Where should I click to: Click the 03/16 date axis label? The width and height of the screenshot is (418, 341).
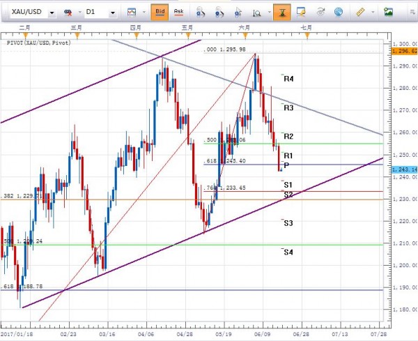coord(107,334)
